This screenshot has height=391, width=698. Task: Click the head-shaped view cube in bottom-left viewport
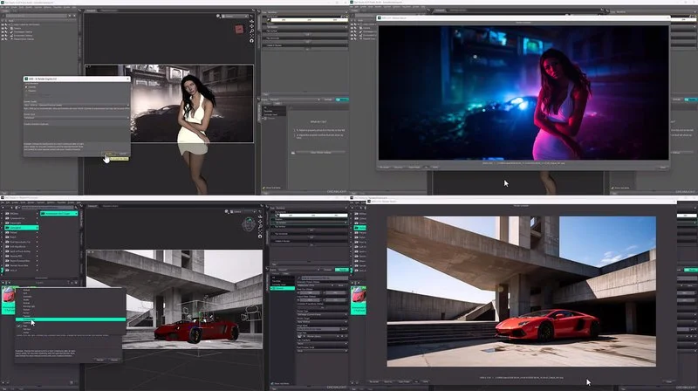pyautogui.click(x=248, y=224)
